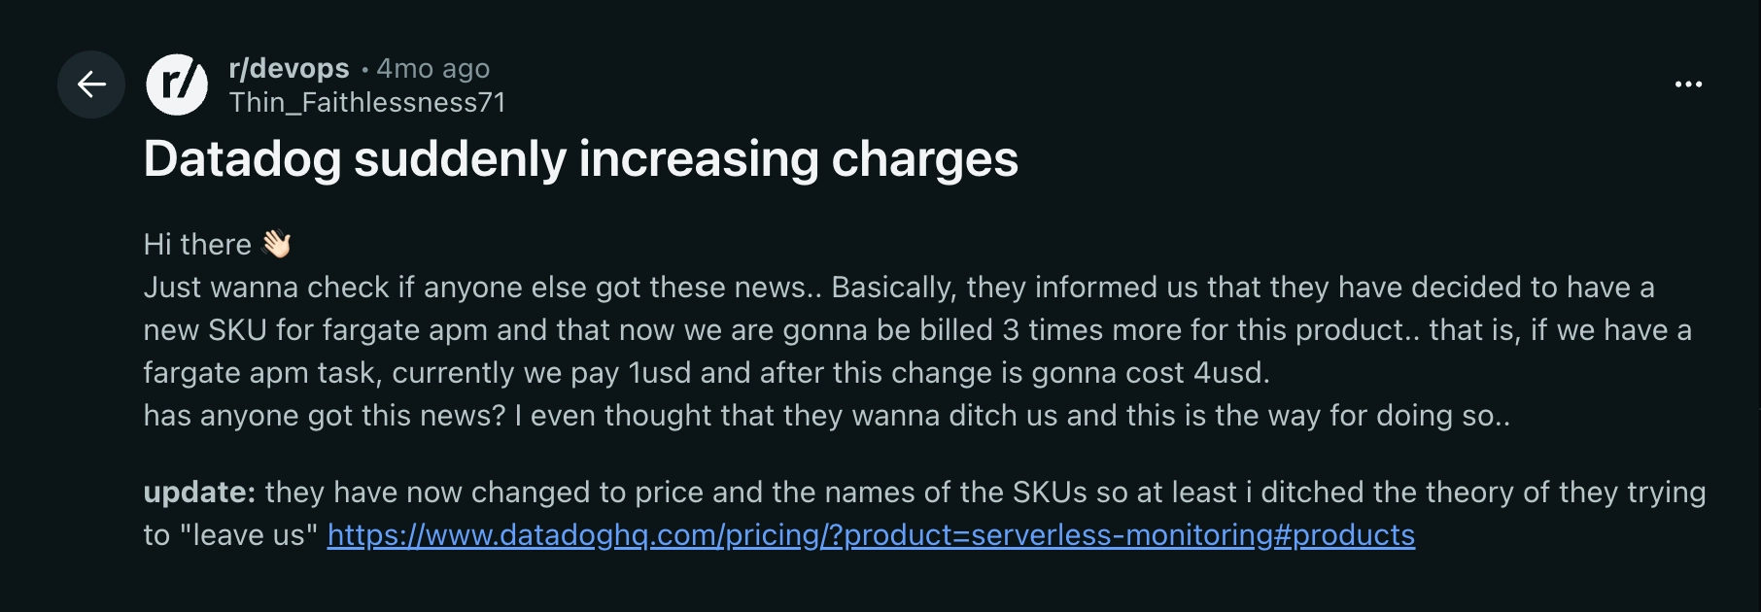The image size is (1761, 612).
Task: Click the bold "update:" label
Action: pyautogui.click(x=199, y=493)
